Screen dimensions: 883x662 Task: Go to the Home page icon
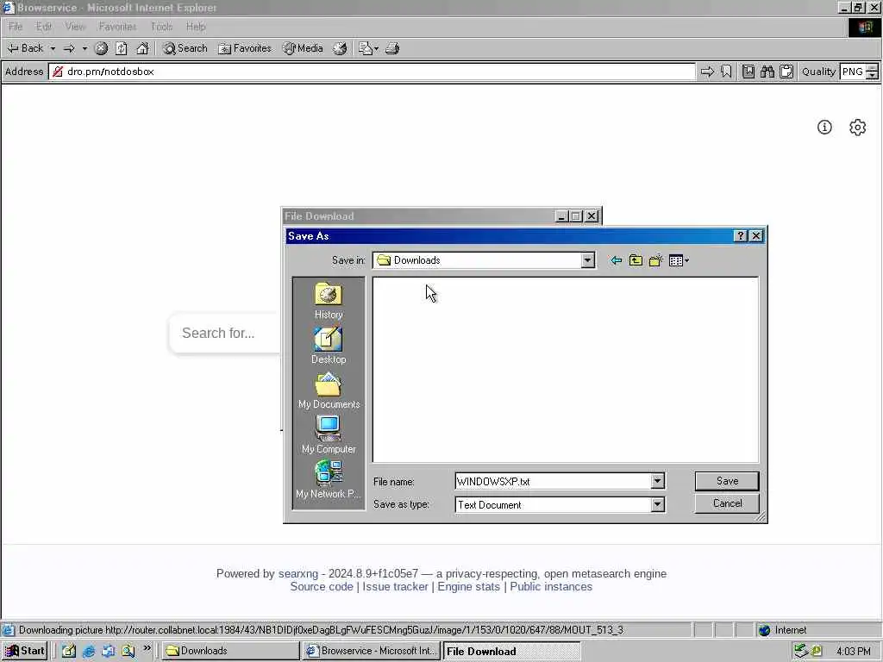(x=142, y=48)
